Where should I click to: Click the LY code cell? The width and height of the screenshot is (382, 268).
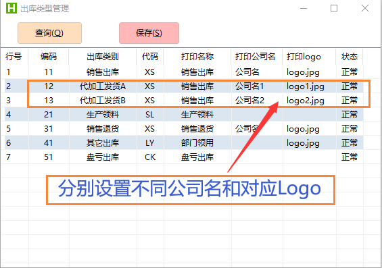pyautogui.click(x=150, y=142)
